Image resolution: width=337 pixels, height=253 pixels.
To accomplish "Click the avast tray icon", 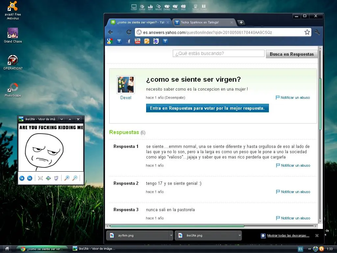I will pyautogui.click(x=322, y=249).
